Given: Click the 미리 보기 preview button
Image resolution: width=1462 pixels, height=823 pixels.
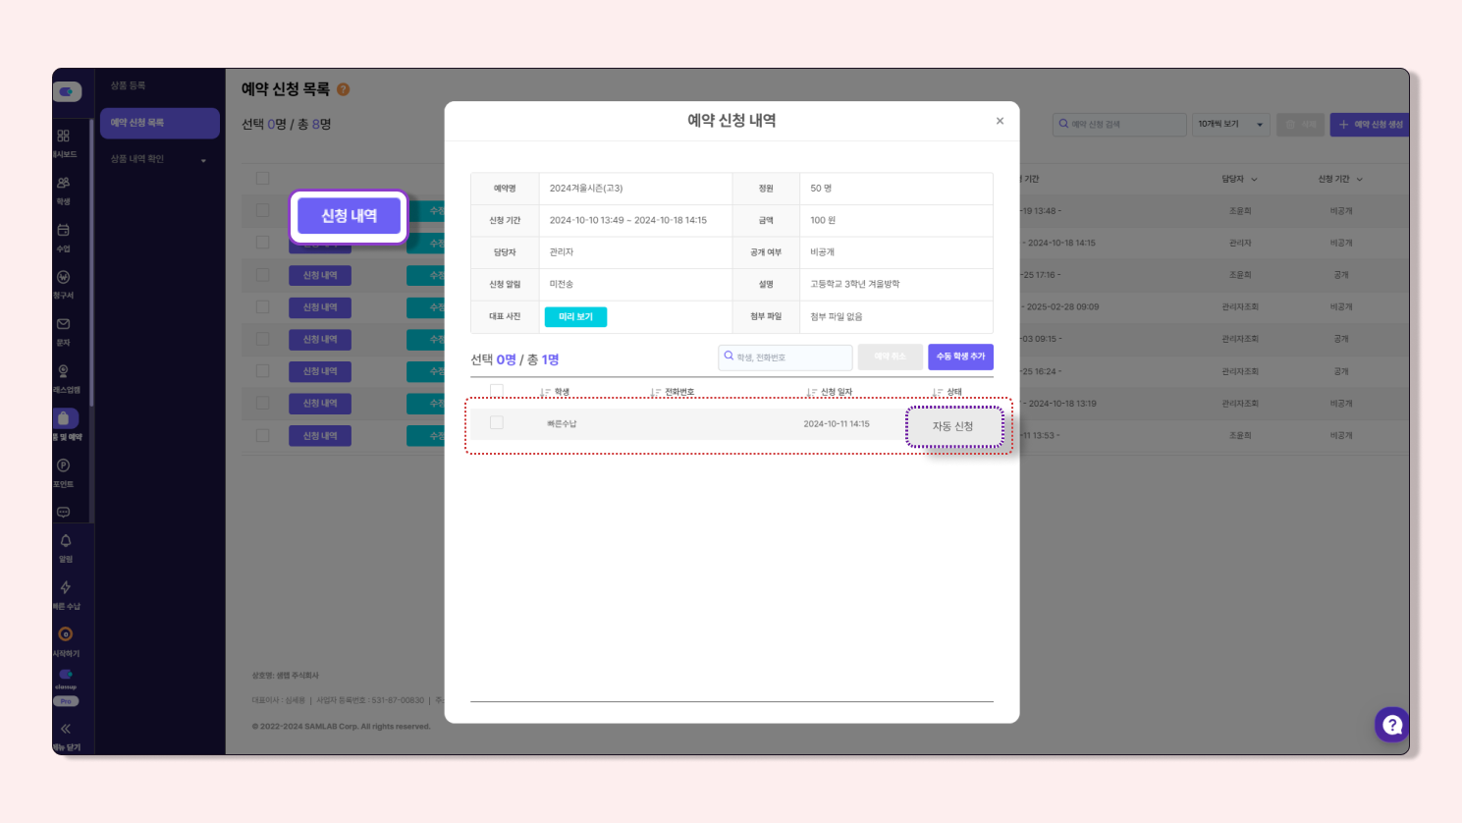Looking at the screenshot, I should (x=576, y=317).
